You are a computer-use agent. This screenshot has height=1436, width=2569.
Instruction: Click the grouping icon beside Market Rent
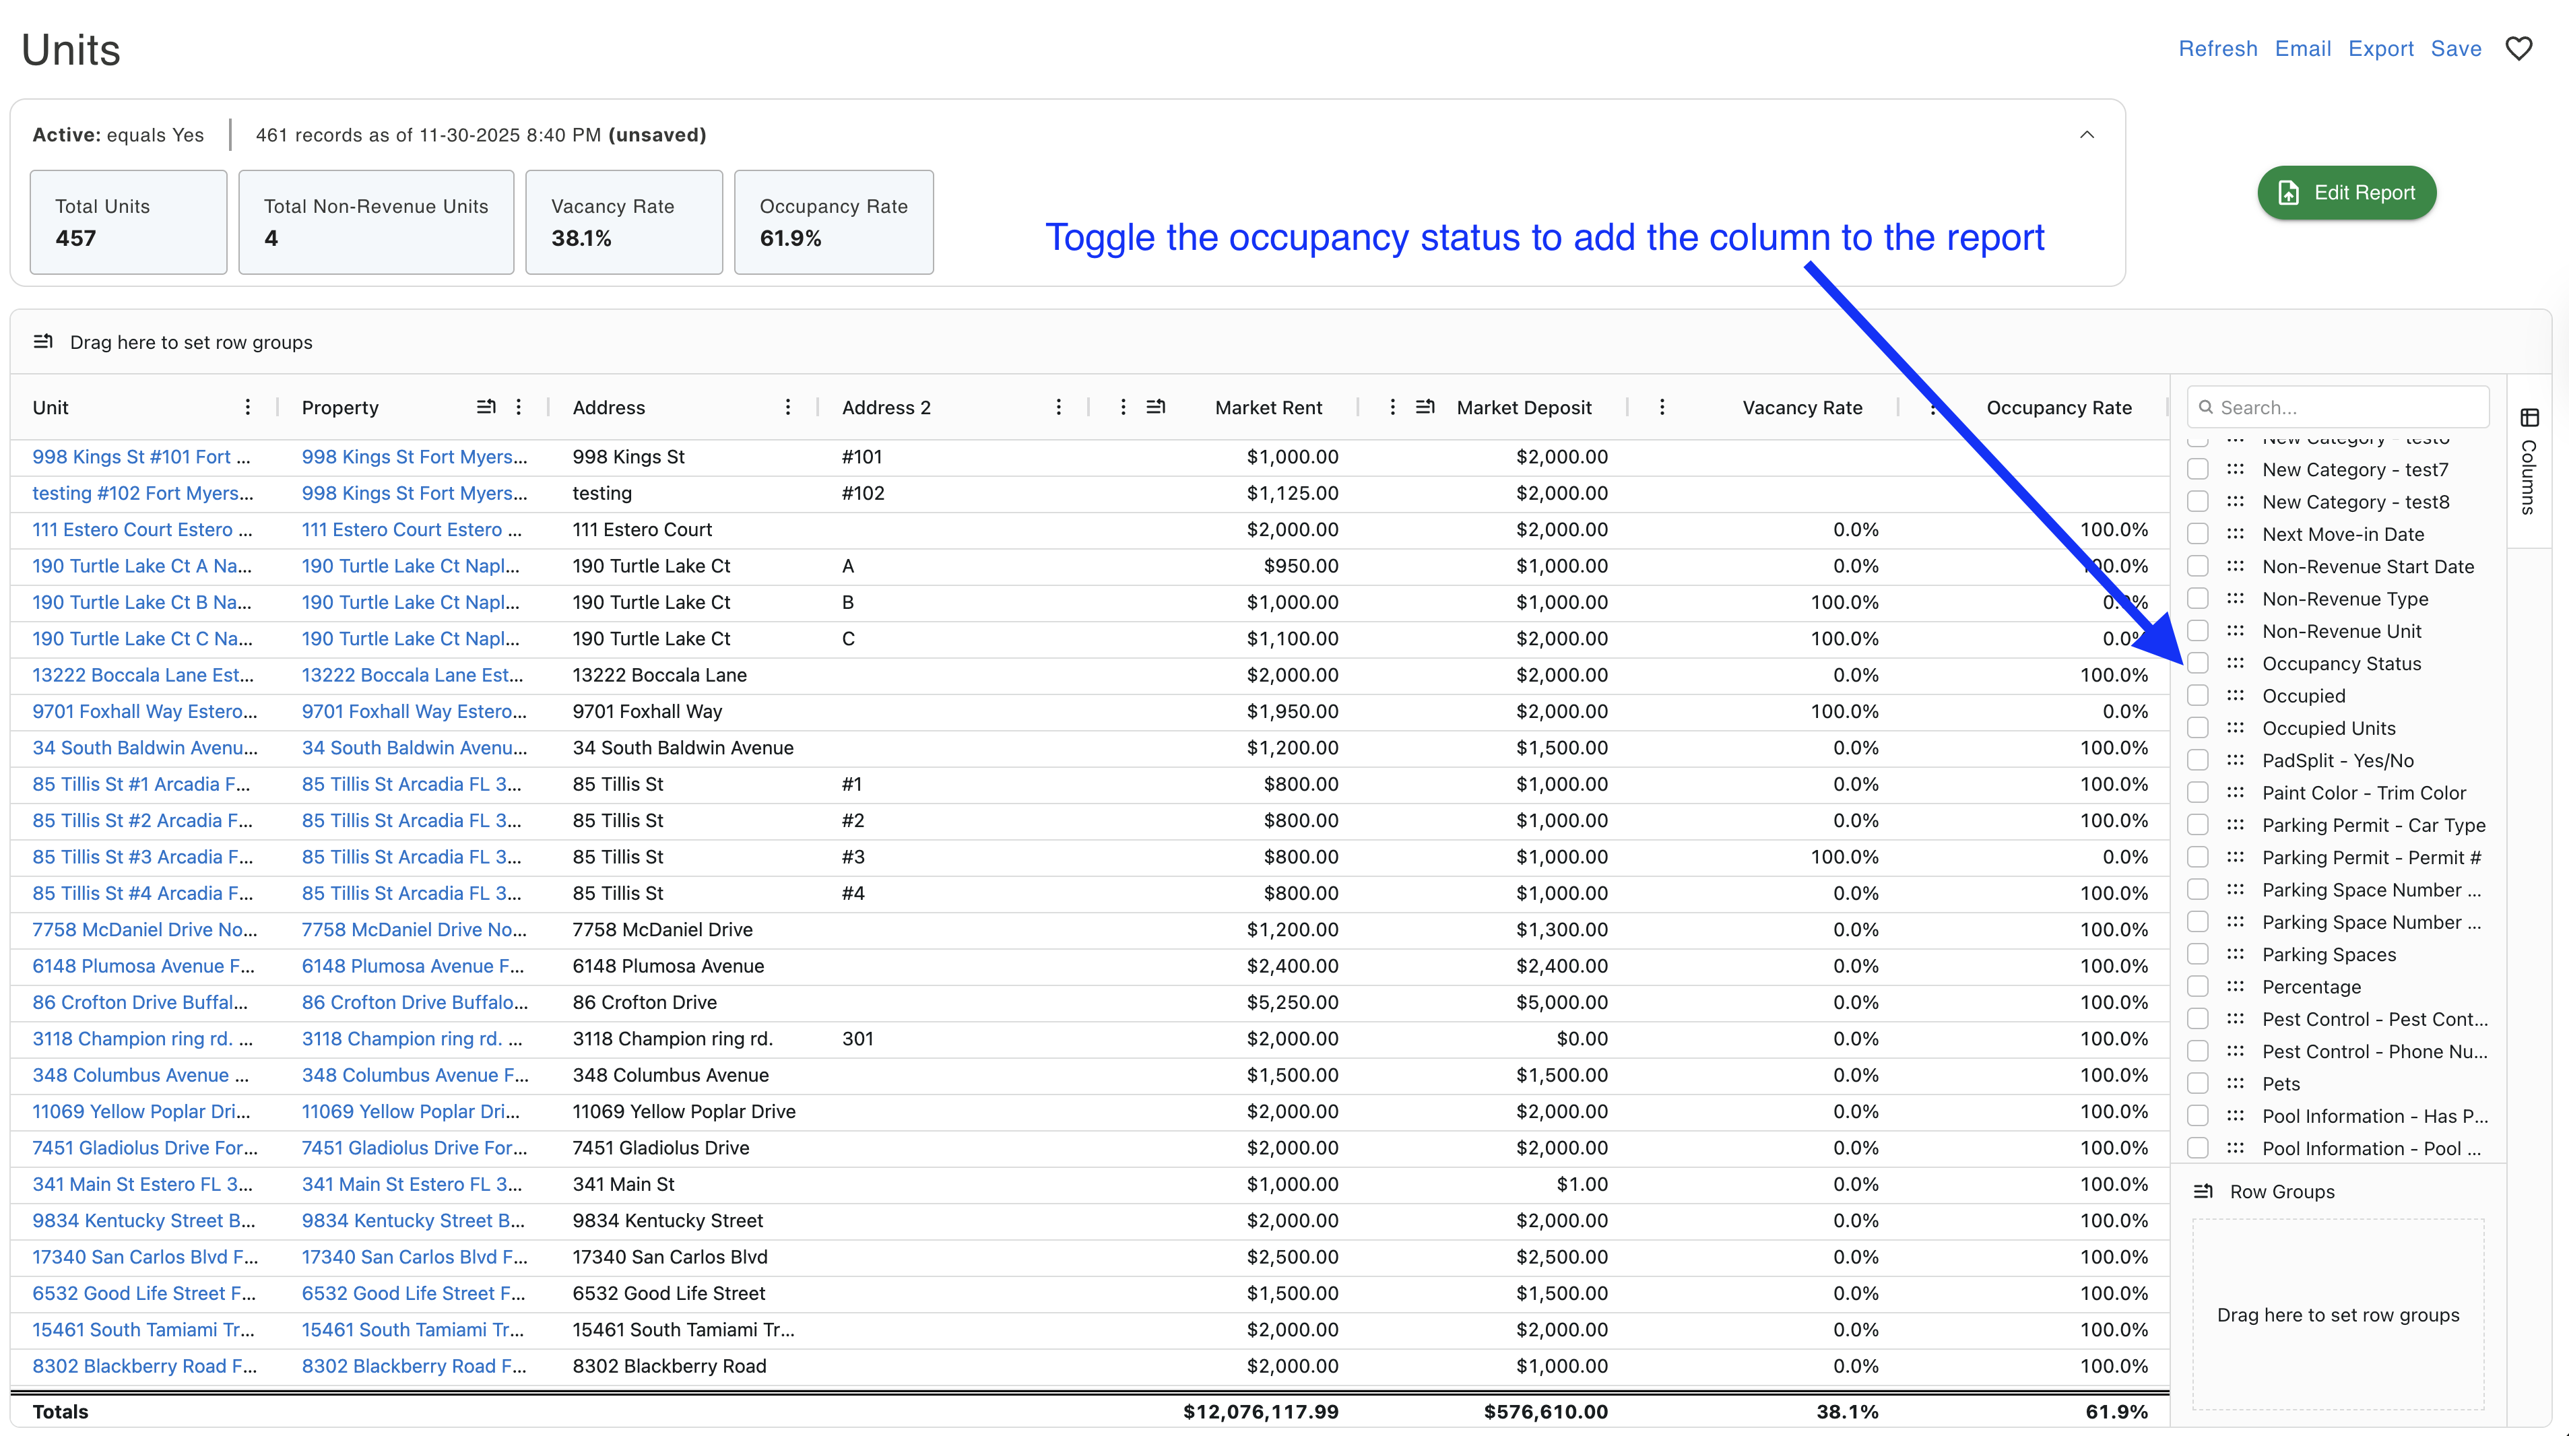coord(1156,407)
